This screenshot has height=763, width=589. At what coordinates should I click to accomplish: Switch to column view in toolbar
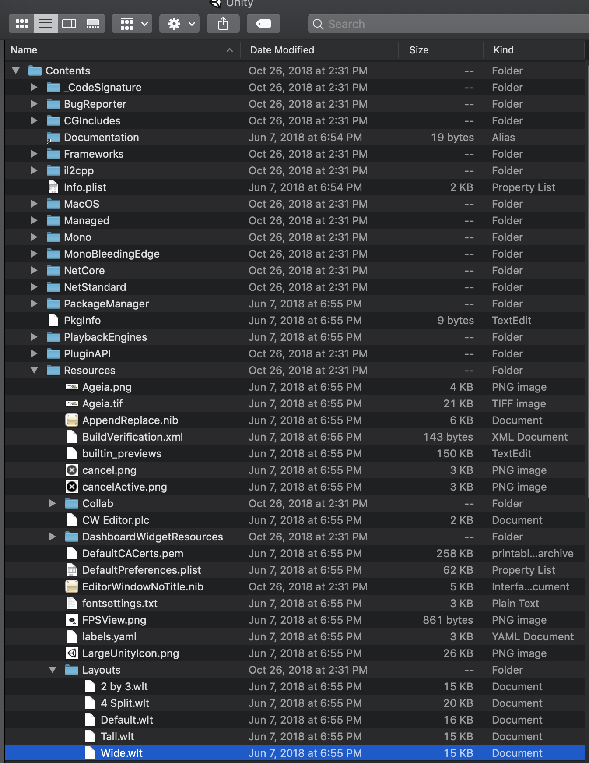(x=69, y=24)
